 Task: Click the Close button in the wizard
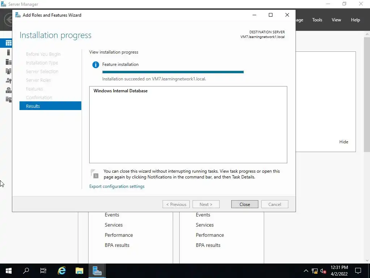click(x=245, y=205)
